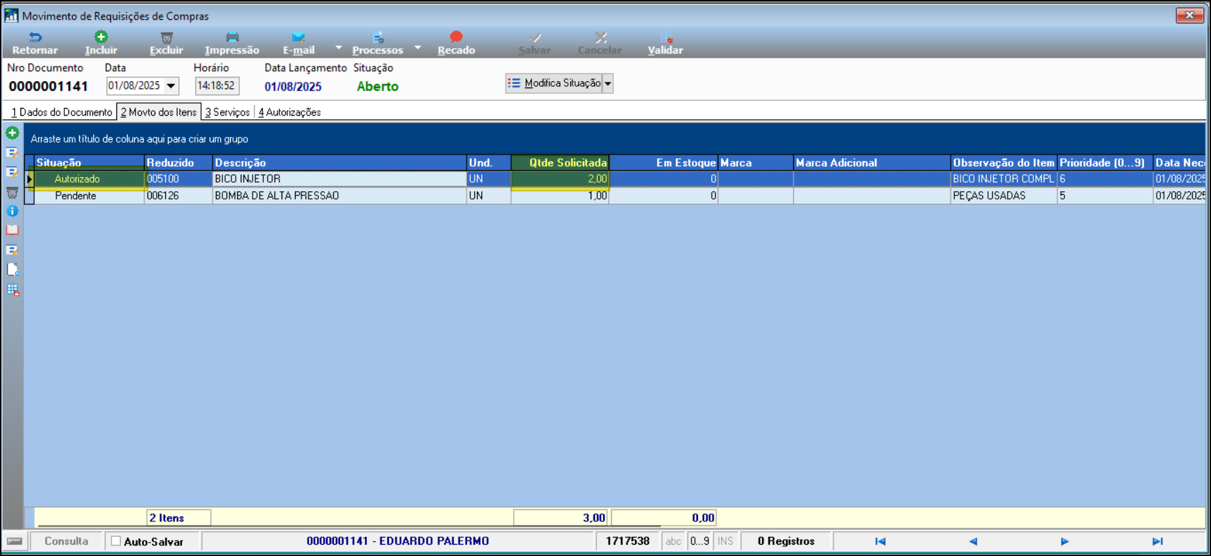This screenshot has height=556, width=1211.
Task: Click the Aberto situation status text
Action: click(x=378, y=87)
